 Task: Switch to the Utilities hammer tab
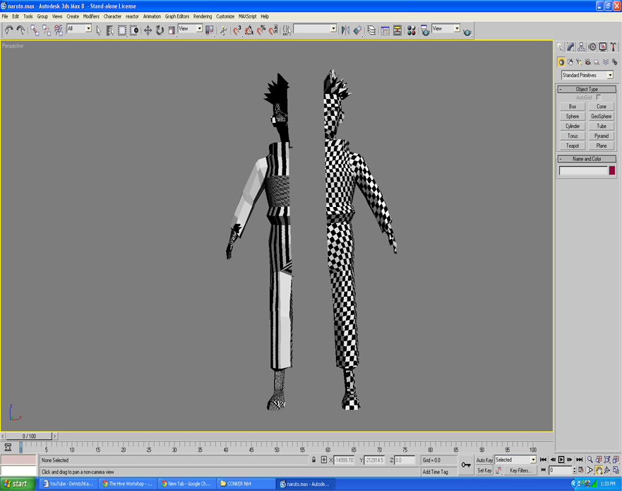click(x=614, y=47)
